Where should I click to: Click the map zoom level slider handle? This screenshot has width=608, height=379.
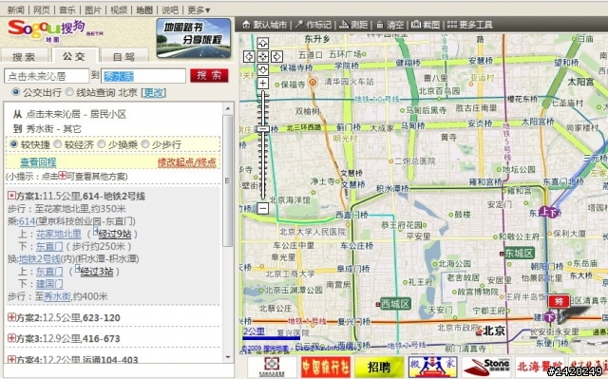pos(263,128)
